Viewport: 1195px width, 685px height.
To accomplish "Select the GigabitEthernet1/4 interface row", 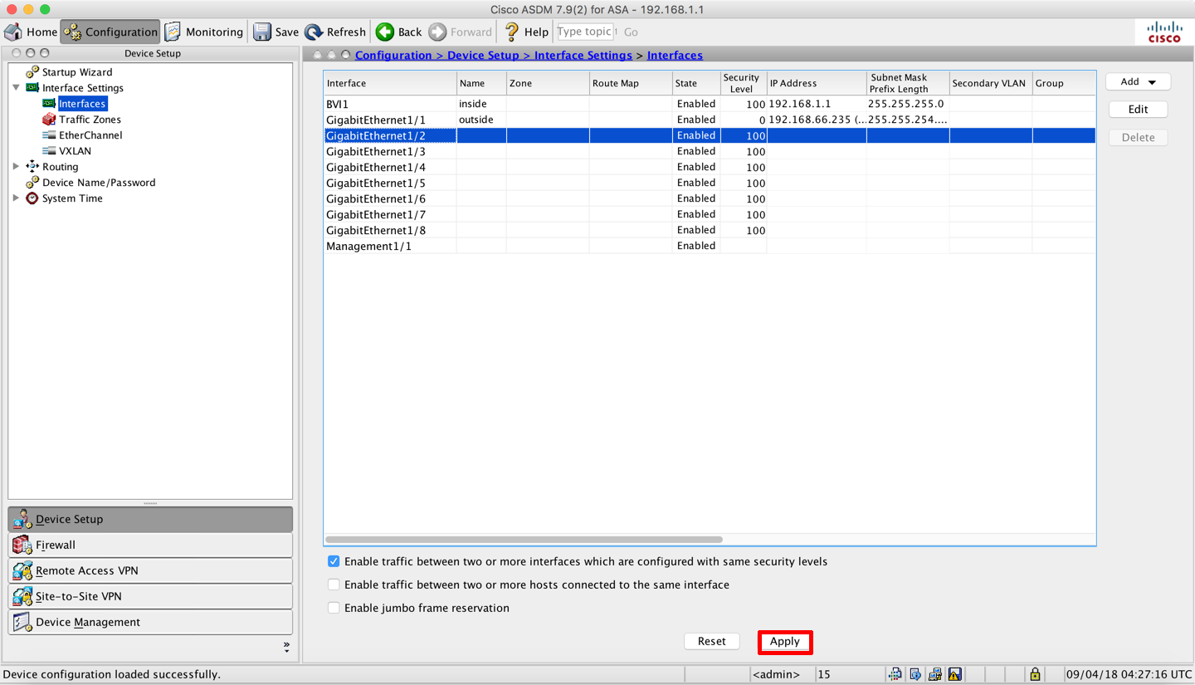I will click(710, 167).
